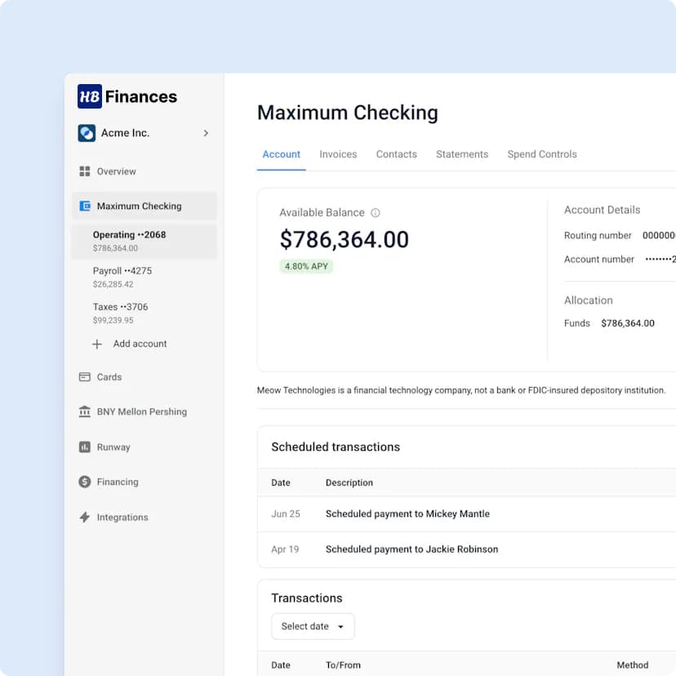Switch to the Spend Controls tab
Viewport: 676px width, 676px height.
click(542, 154)
